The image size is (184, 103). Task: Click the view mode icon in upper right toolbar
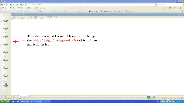point(165,8)
